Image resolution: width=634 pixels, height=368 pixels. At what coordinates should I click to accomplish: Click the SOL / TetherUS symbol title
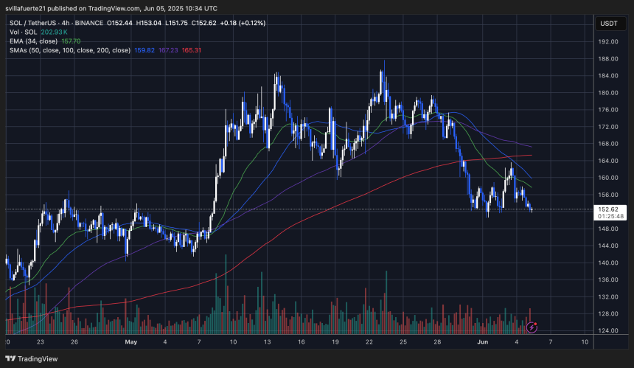coord(56,23)
